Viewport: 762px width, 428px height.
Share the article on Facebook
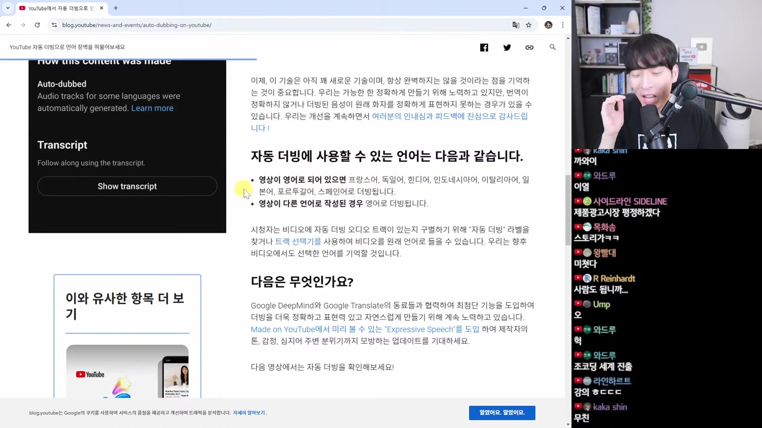click(x=484, y=48)
